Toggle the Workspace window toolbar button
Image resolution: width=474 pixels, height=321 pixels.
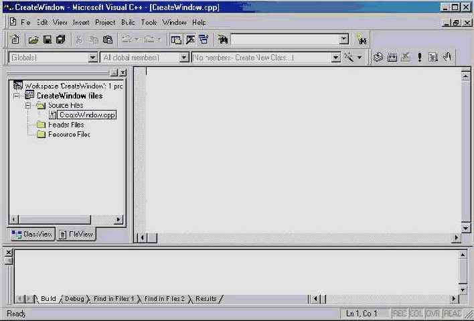click(x=176, y=40)
